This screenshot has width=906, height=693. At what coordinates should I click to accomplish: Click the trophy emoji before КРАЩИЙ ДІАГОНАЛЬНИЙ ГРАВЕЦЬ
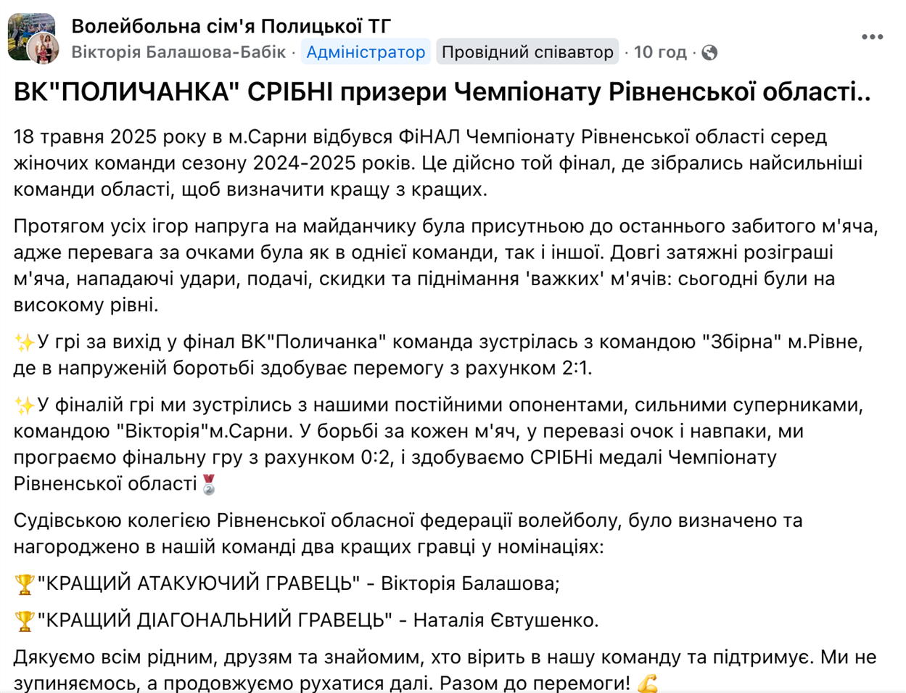coord(25,621)
